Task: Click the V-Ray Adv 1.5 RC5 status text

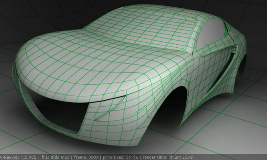Action: point(18,157)
